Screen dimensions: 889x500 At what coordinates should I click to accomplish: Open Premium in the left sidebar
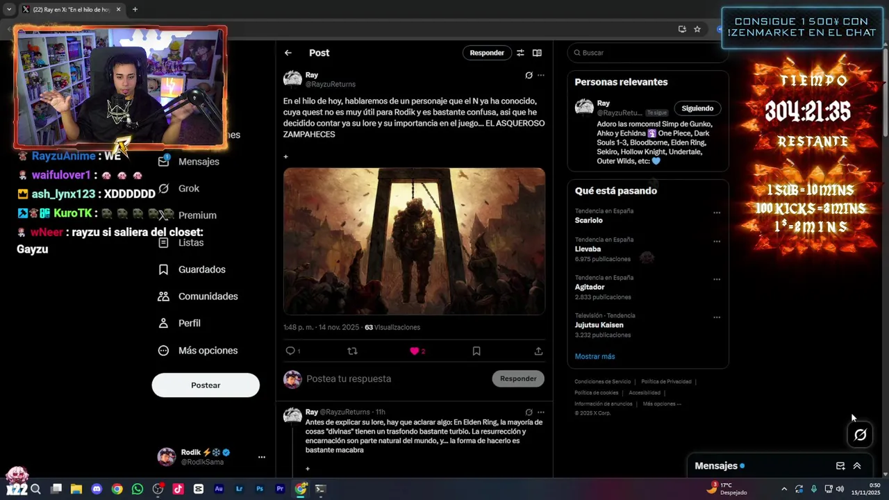pyautogui.click(x=188, y=215)
